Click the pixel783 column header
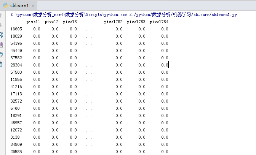 tap(136, 22)
